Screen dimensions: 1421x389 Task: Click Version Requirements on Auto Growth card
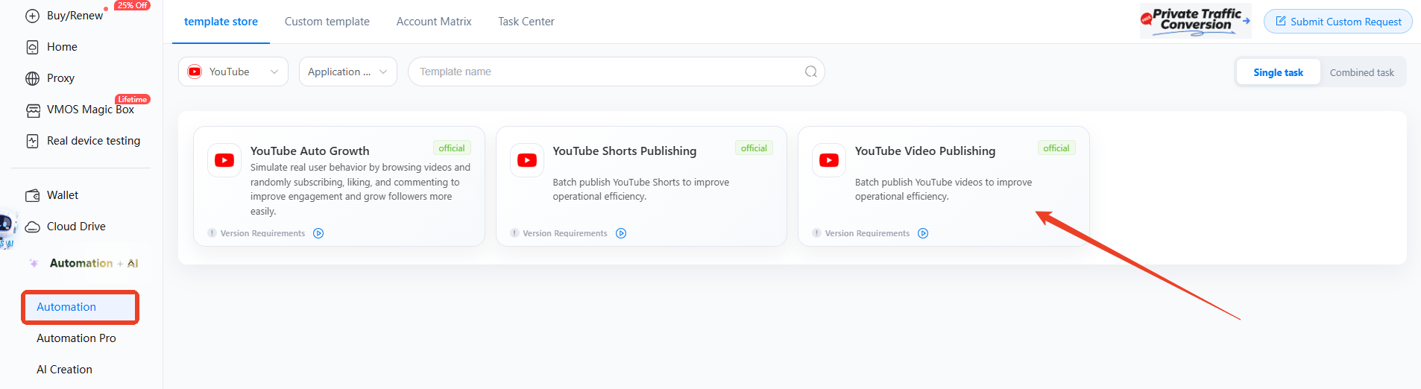262,233
